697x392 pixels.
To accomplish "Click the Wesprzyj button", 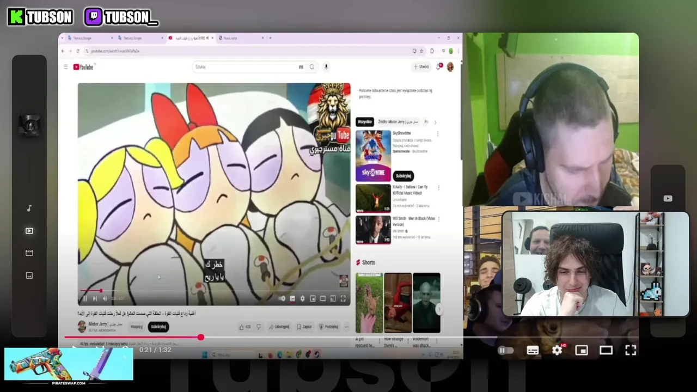I will coord(136,327).
